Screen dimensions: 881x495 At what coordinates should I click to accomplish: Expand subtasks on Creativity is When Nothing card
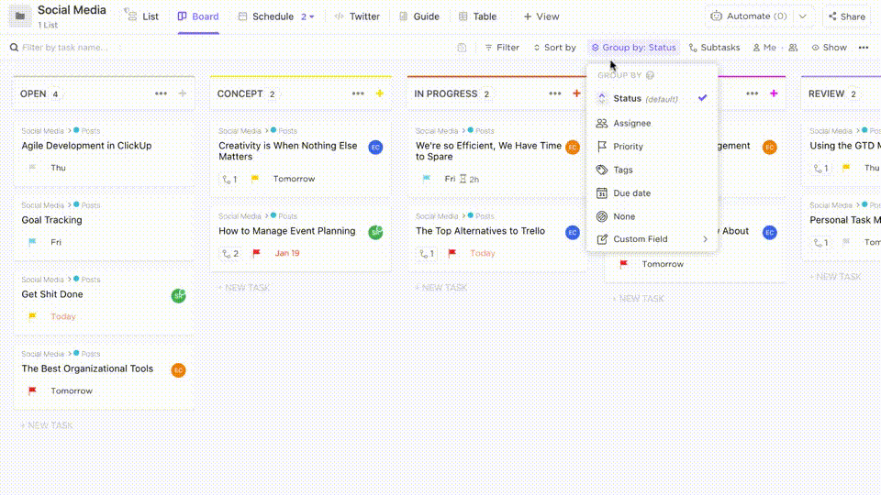[x=229, y=179]
